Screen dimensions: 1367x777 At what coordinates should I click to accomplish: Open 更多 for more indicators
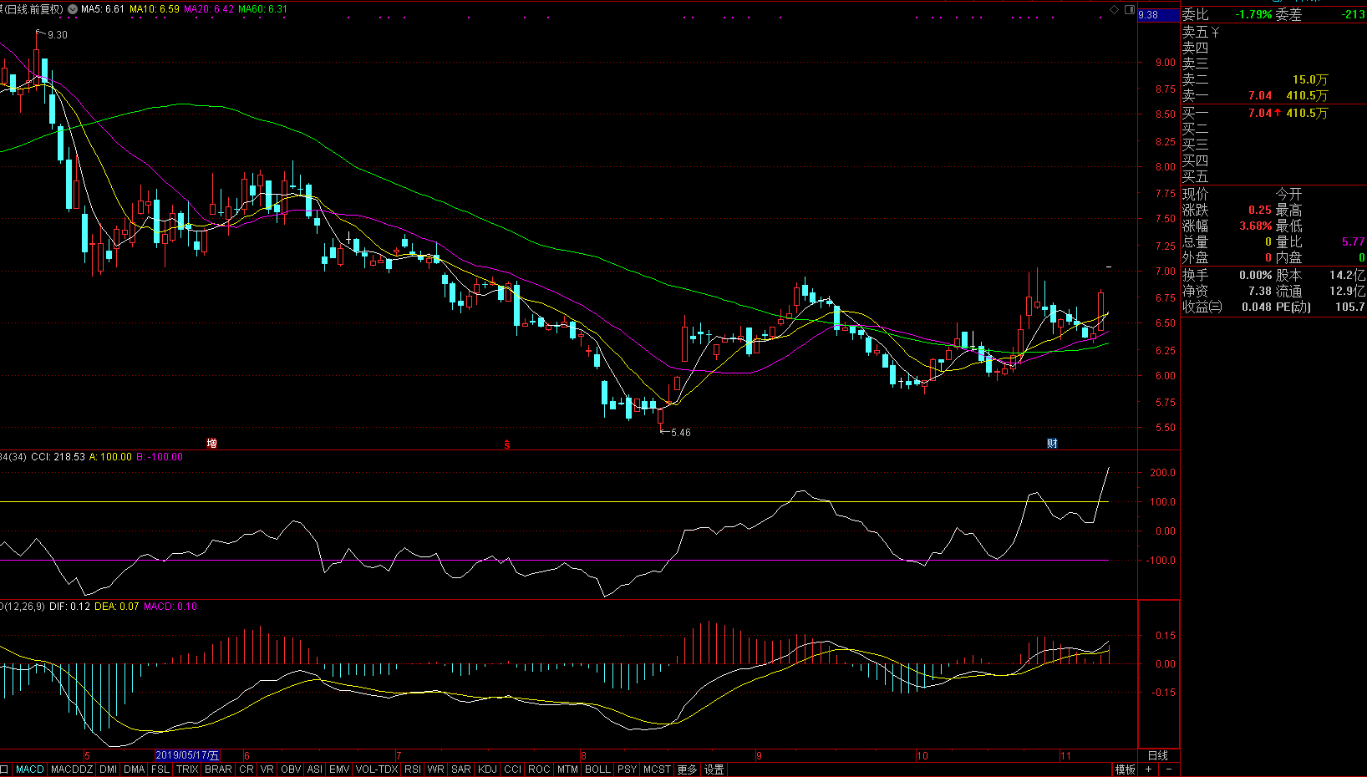pos(687,769)
